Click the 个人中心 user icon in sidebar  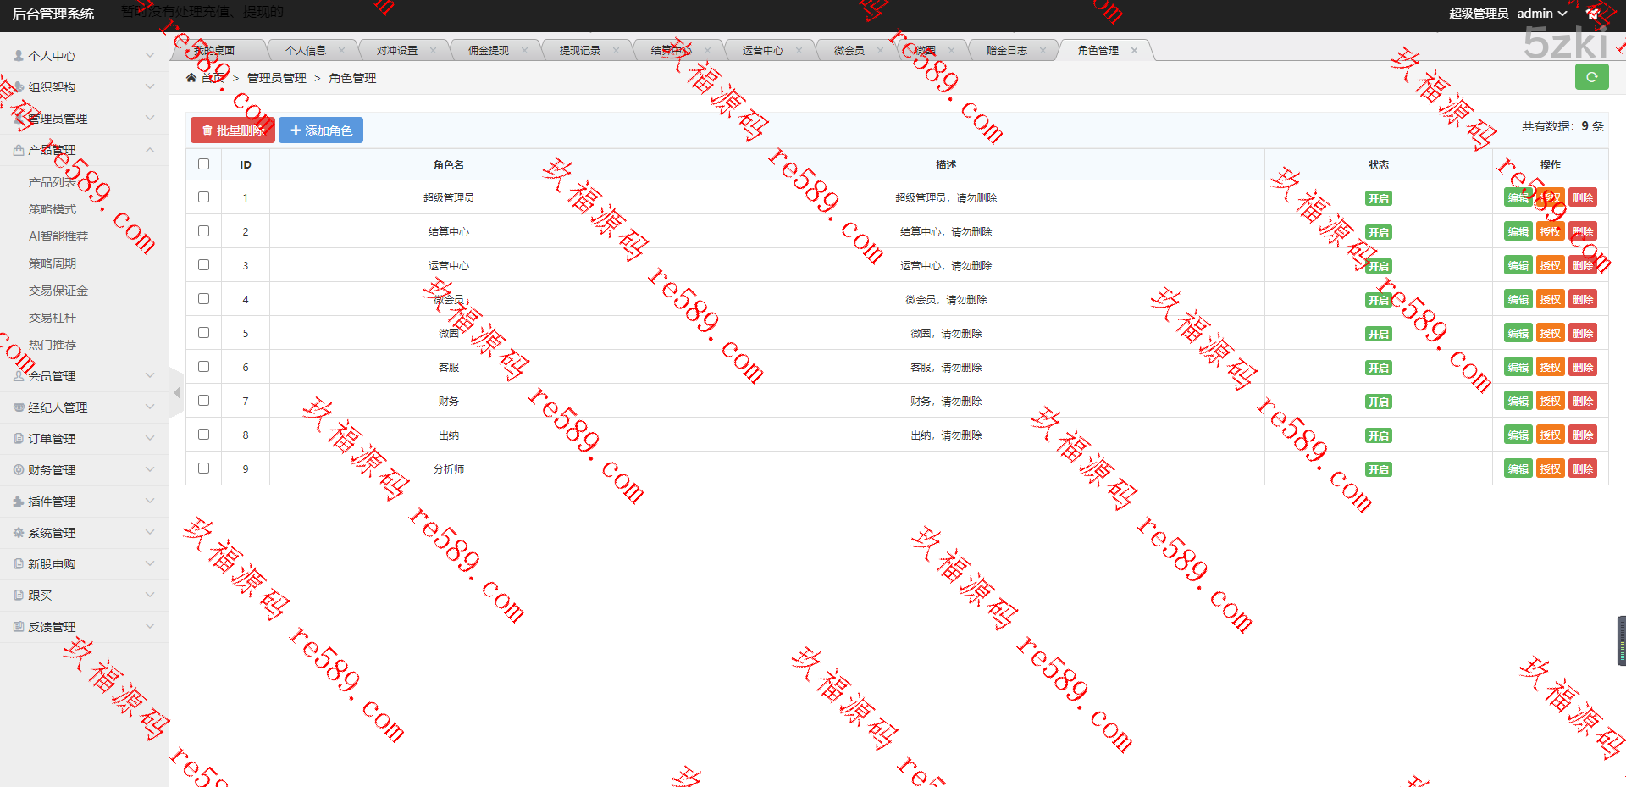(x=19, y=56)
